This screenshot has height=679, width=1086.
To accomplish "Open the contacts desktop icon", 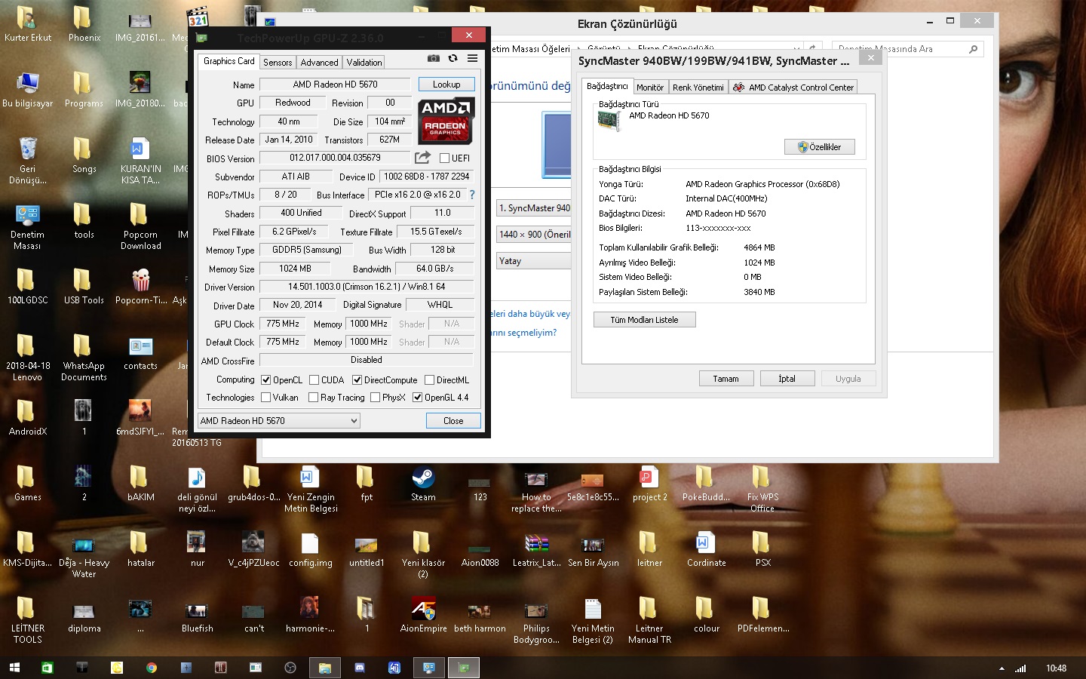I will pyautogui.click(x=141, y=352).
